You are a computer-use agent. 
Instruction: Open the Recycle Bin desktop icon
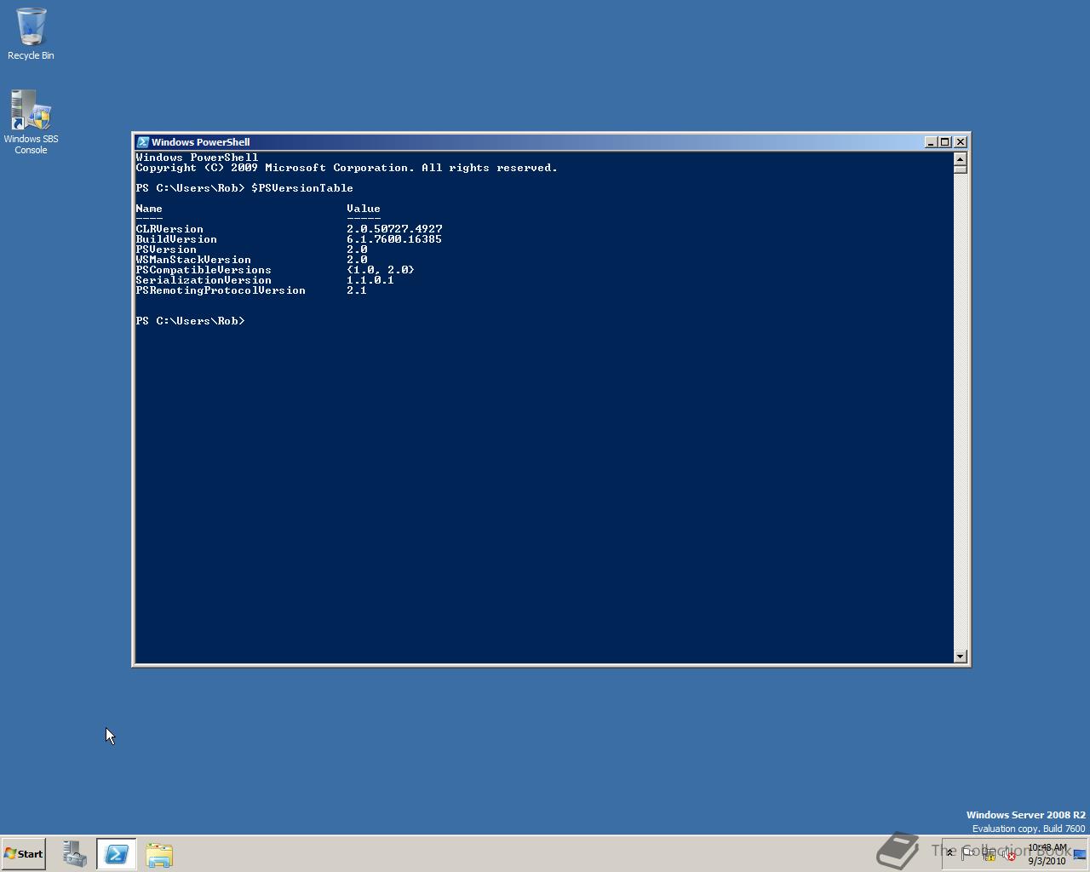pyautogui.click(x=31, y=34)
